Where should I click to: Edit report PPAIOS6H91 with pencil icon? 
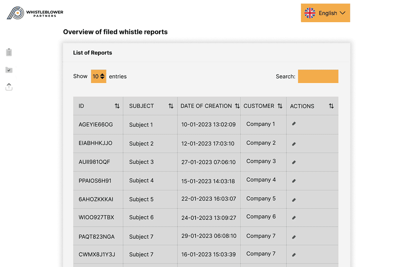pyautogui.click(x=294, y=181)
